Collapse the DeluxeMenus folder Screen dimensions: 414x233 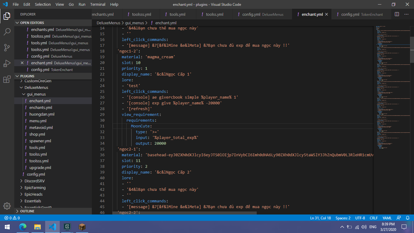(x=36, y=87)
